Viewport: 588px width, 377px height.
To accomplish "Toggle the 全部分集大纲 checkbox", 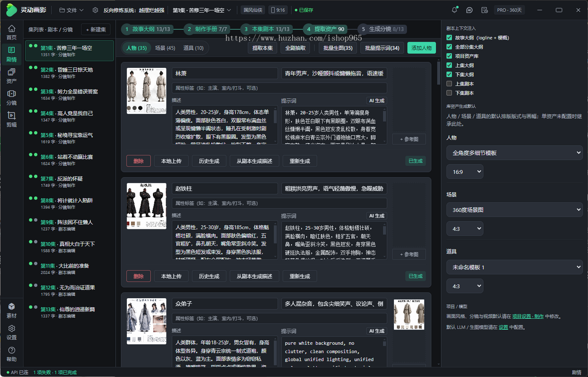I will (449, 47).
